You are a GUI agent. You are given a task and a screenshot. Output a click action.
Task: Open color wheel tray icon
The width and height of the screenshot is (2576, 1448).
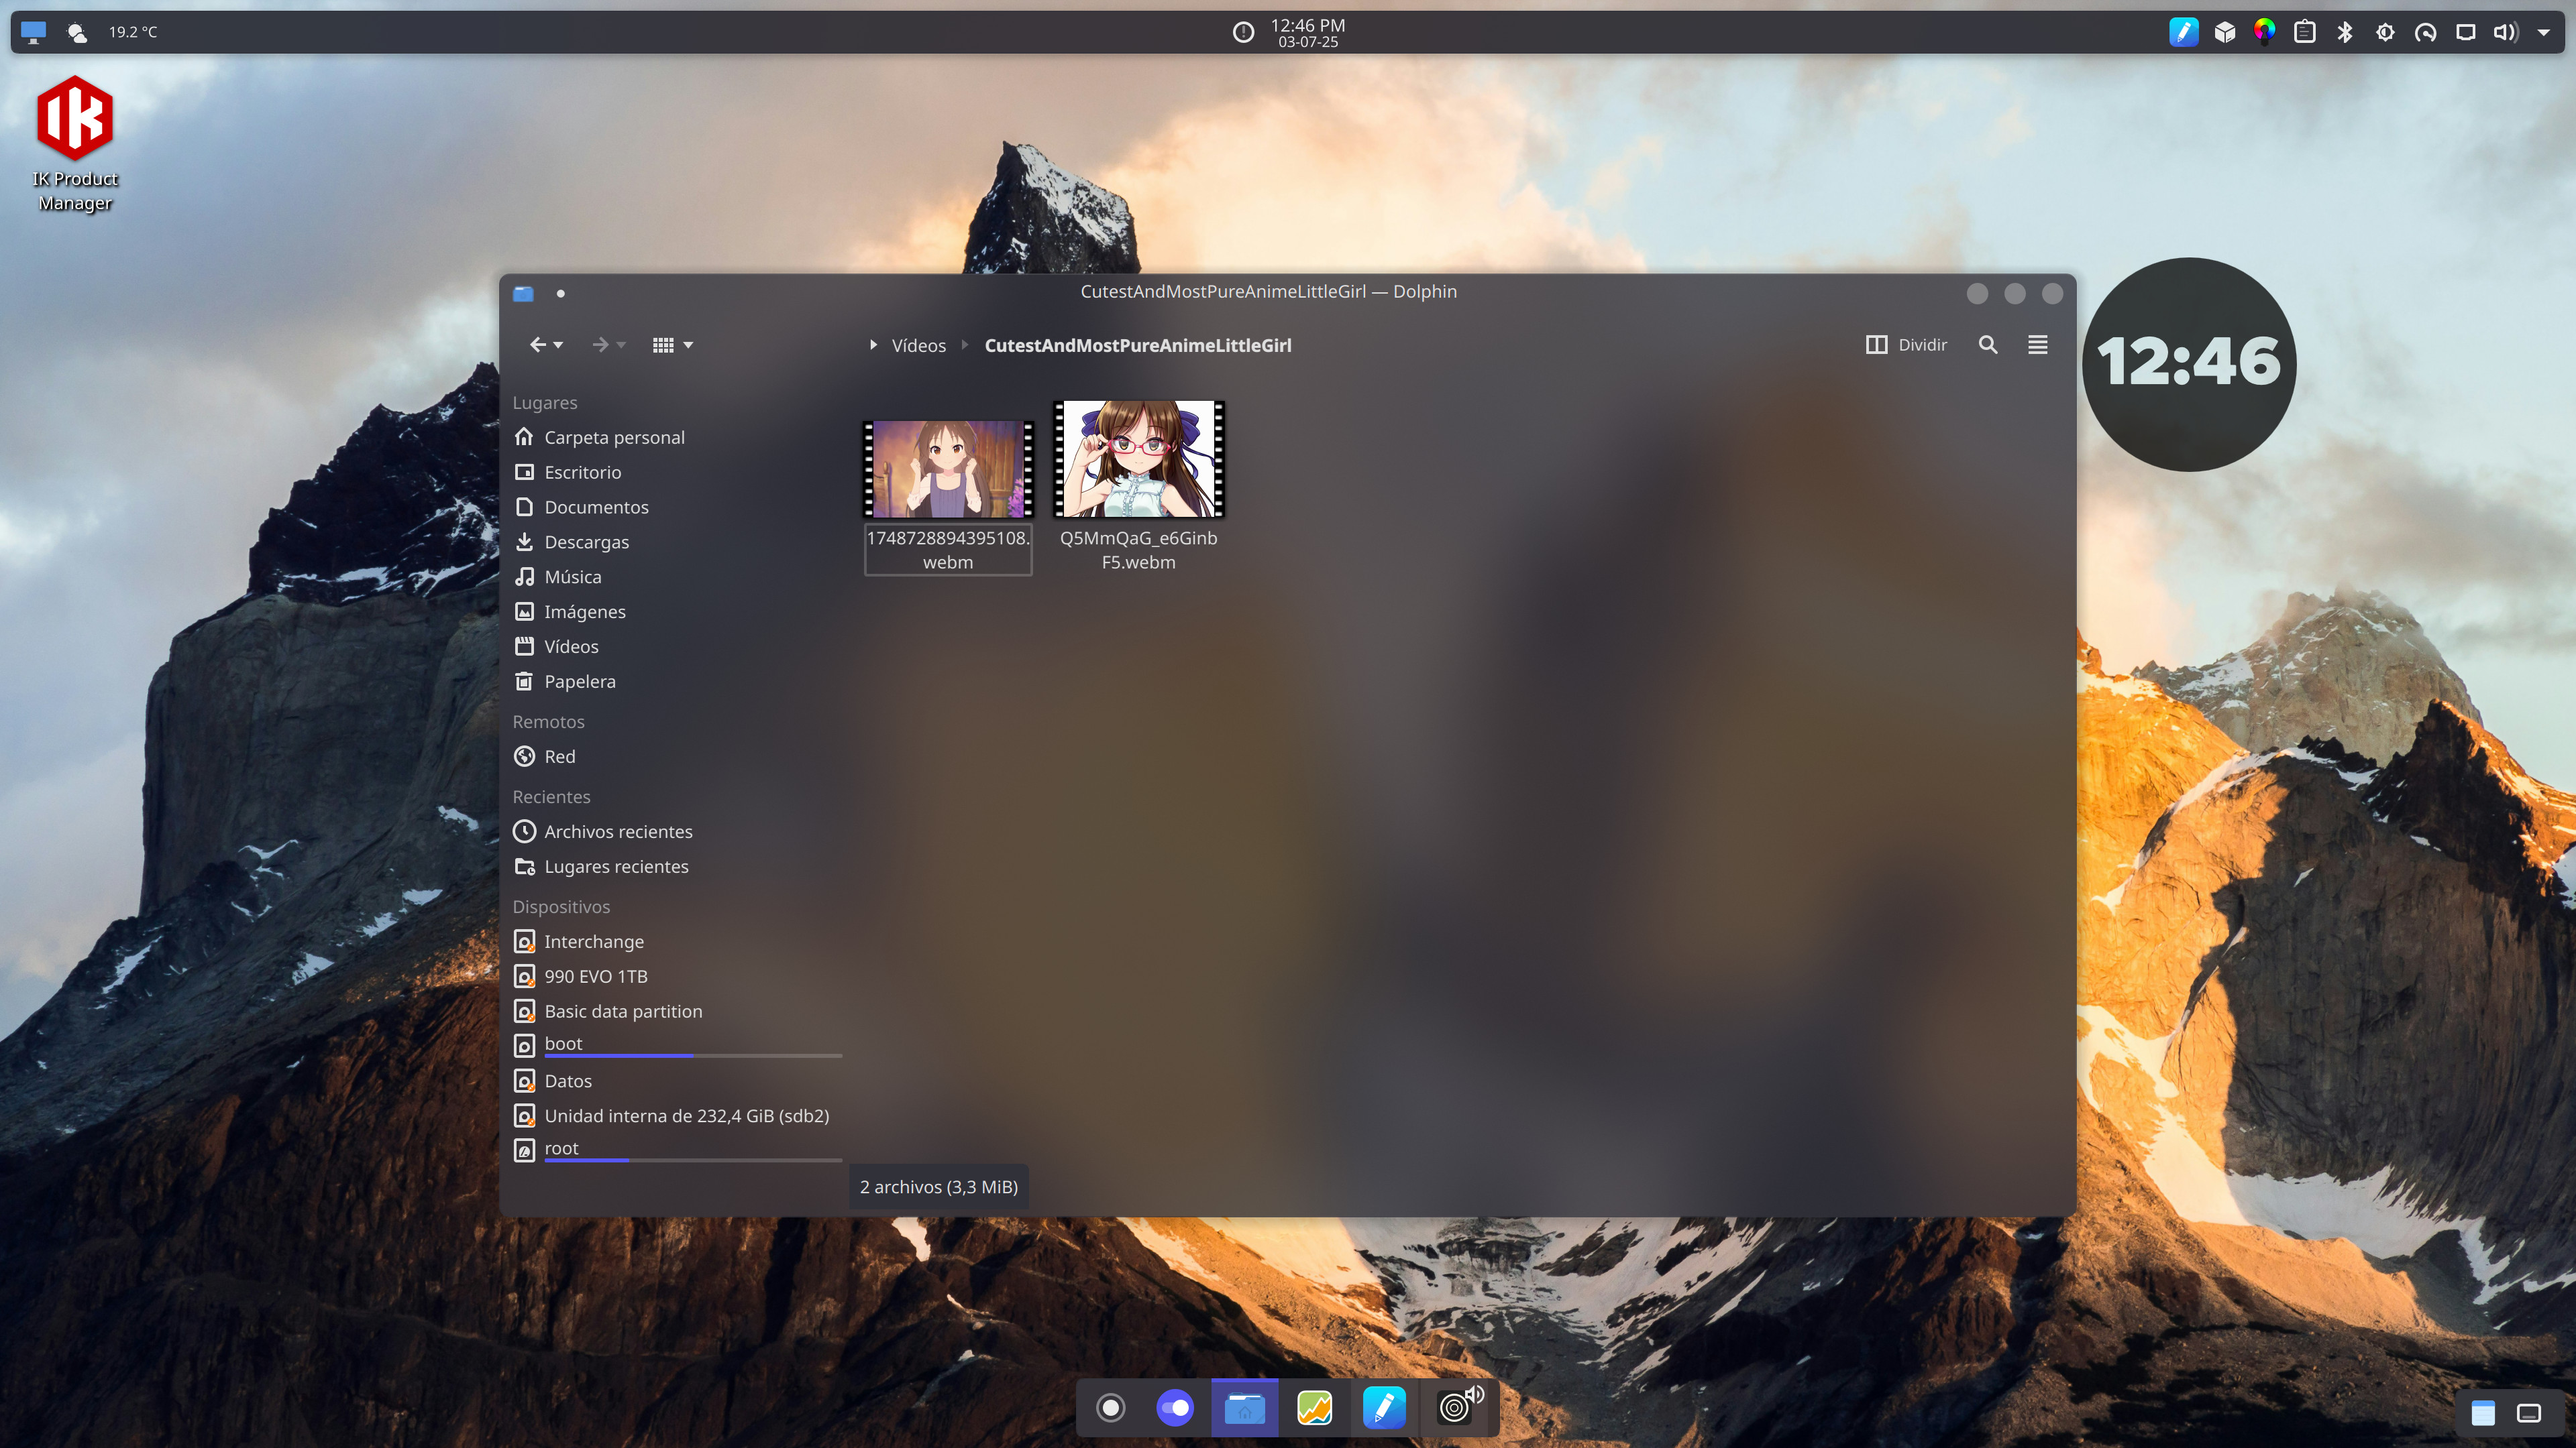click(2265, 32)
